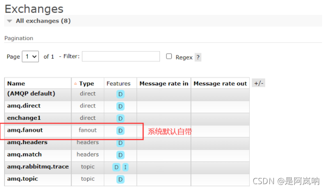Viewport: 326px width, 189px height.
Task: Click the D badge for enchange1
Action: (x=120, y=119)
